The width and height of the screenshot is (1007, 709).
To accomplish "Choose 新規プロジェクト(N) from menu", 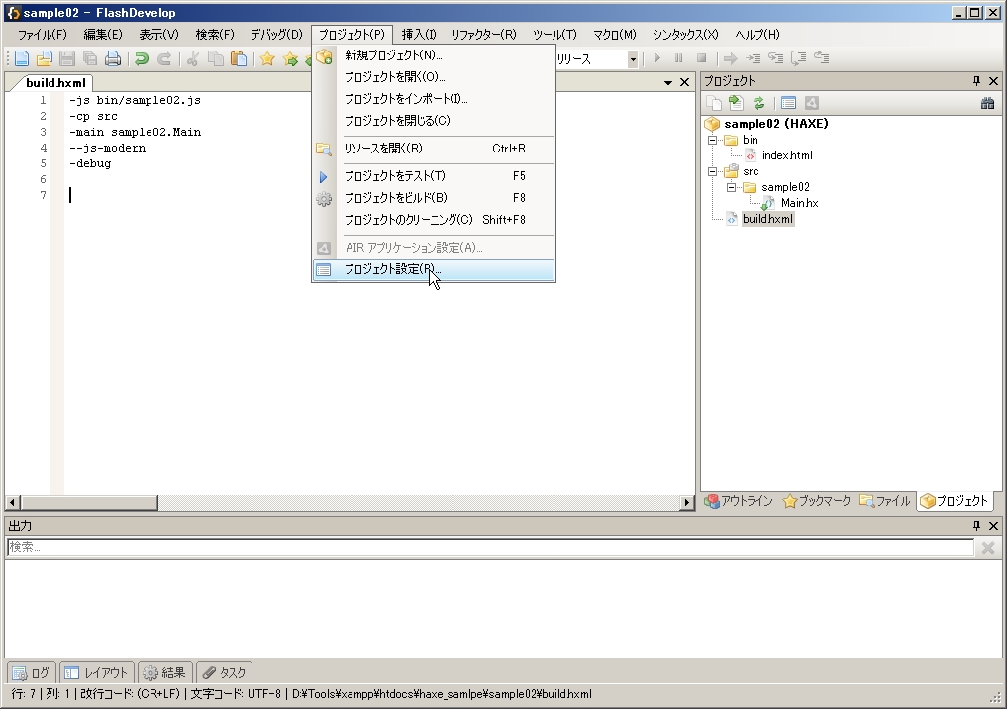I will [x=434, y=55].
